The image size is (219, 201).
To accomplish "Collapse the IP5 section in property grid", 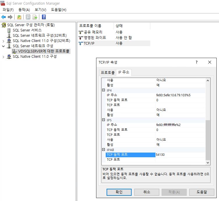I will pos(103,120).
